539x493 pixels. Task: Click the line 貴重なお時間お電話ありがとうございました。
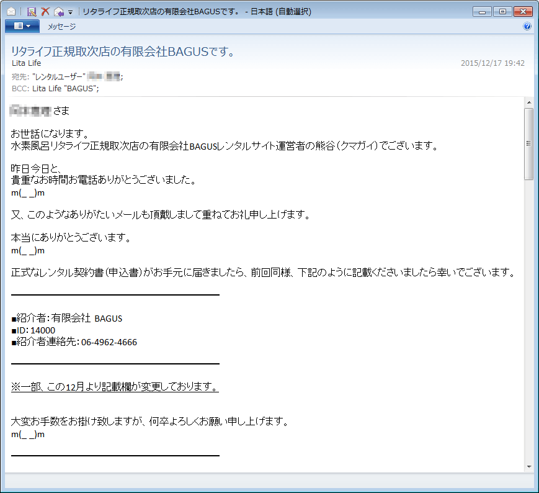click(104, 180)
